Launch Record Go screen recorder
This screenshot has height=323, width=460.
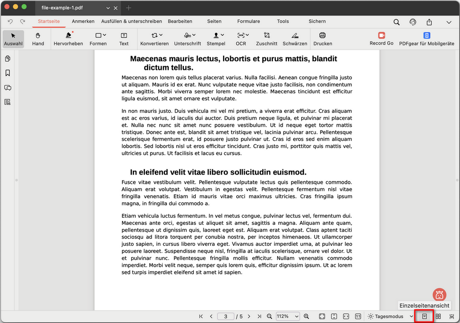coord(381,39)
